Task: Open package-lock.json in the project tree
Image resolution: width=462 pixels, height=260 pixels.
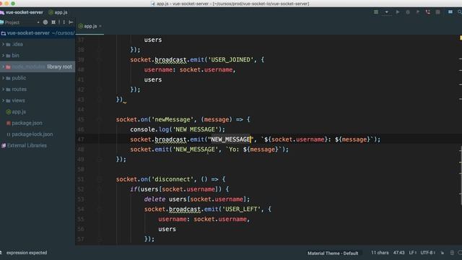Action: click(32, 134)
